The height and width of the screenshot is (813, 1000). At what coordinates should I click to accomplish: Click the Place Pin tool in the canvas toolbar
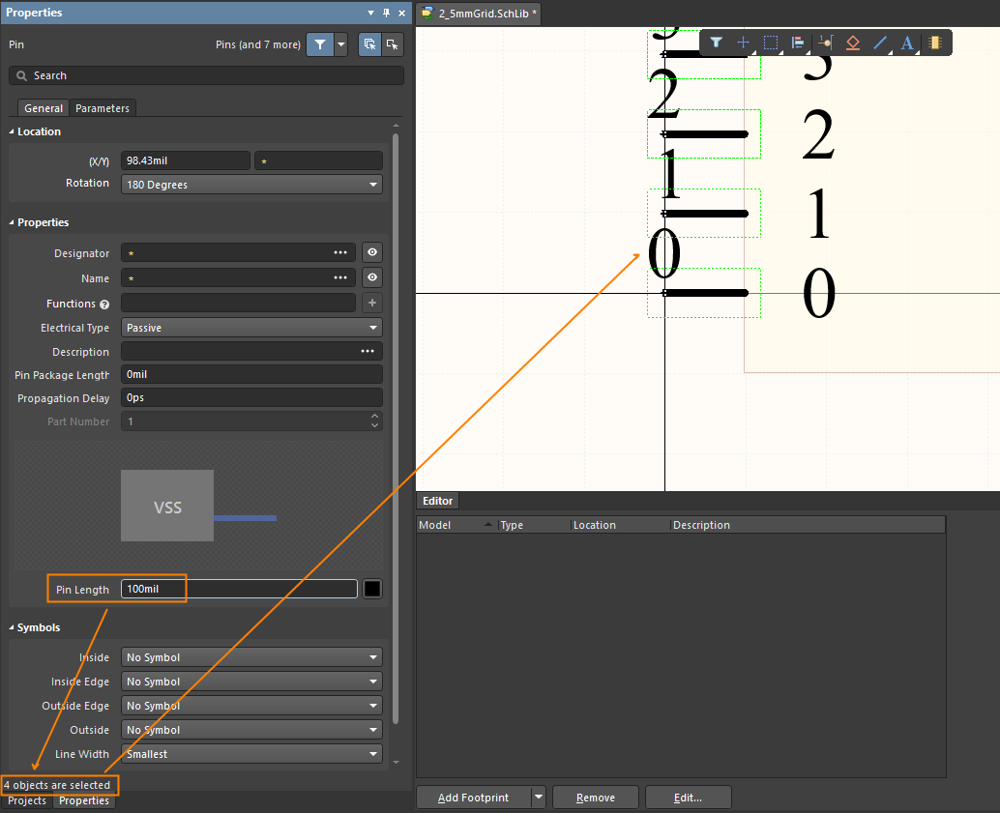click(825, 43)
